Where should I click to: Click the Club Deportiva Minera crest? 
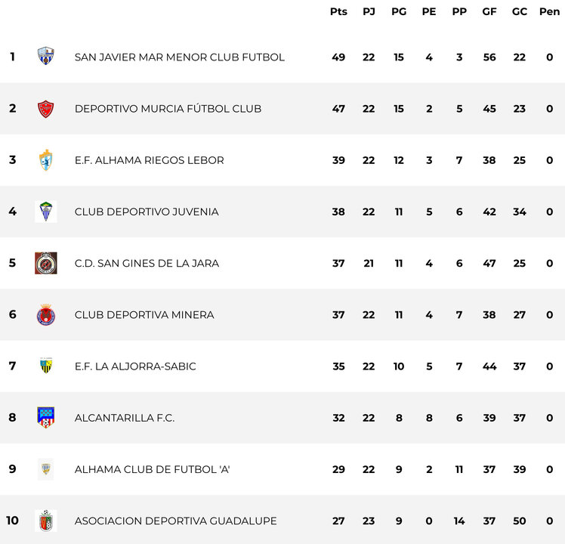pyautogui.click(x=46, y=315)
